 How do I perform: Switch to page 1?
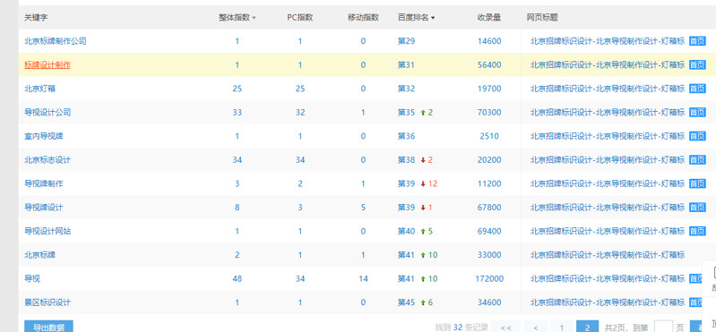562,327
